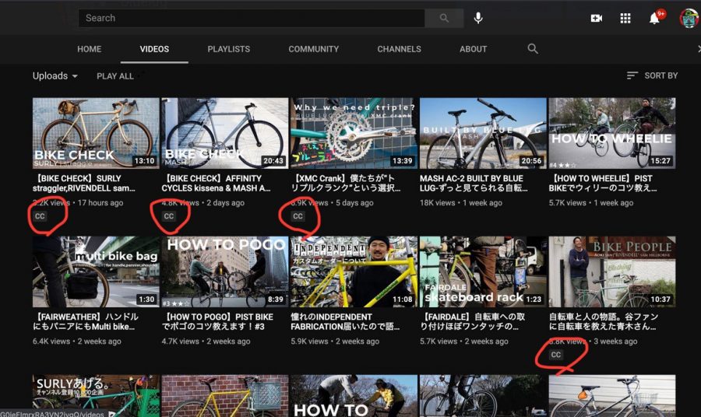Open notifications bell

(x=654, y=19)
